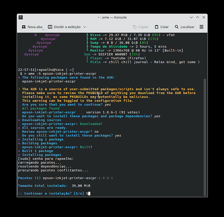Click 'procurando pacotes conflitantes...' line
Image resolution: width=224 pixels, height=217 pixels.
pos(53,171)
